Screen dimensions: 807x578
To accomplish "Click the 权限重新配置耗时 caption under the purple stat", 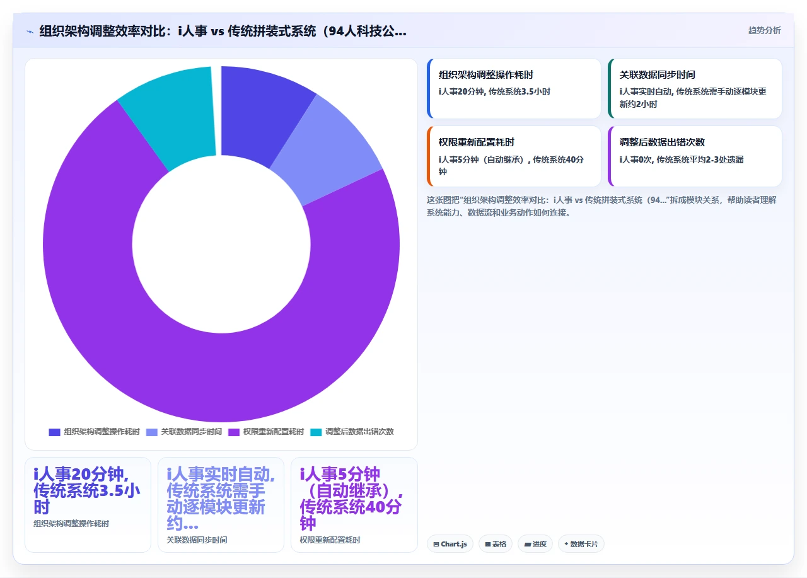I will pos(330,540).
